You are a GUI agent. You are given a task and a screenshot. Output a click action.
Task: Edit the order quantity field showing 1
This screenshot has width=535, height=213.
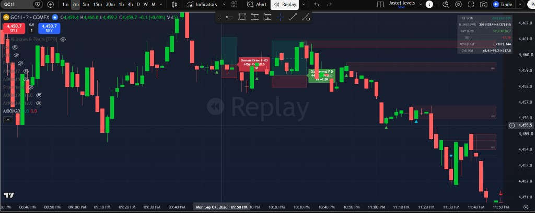pos(32,30)
